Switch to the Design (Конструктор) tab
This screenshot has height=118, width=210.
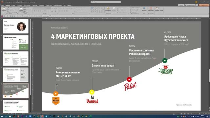point(27,5)
